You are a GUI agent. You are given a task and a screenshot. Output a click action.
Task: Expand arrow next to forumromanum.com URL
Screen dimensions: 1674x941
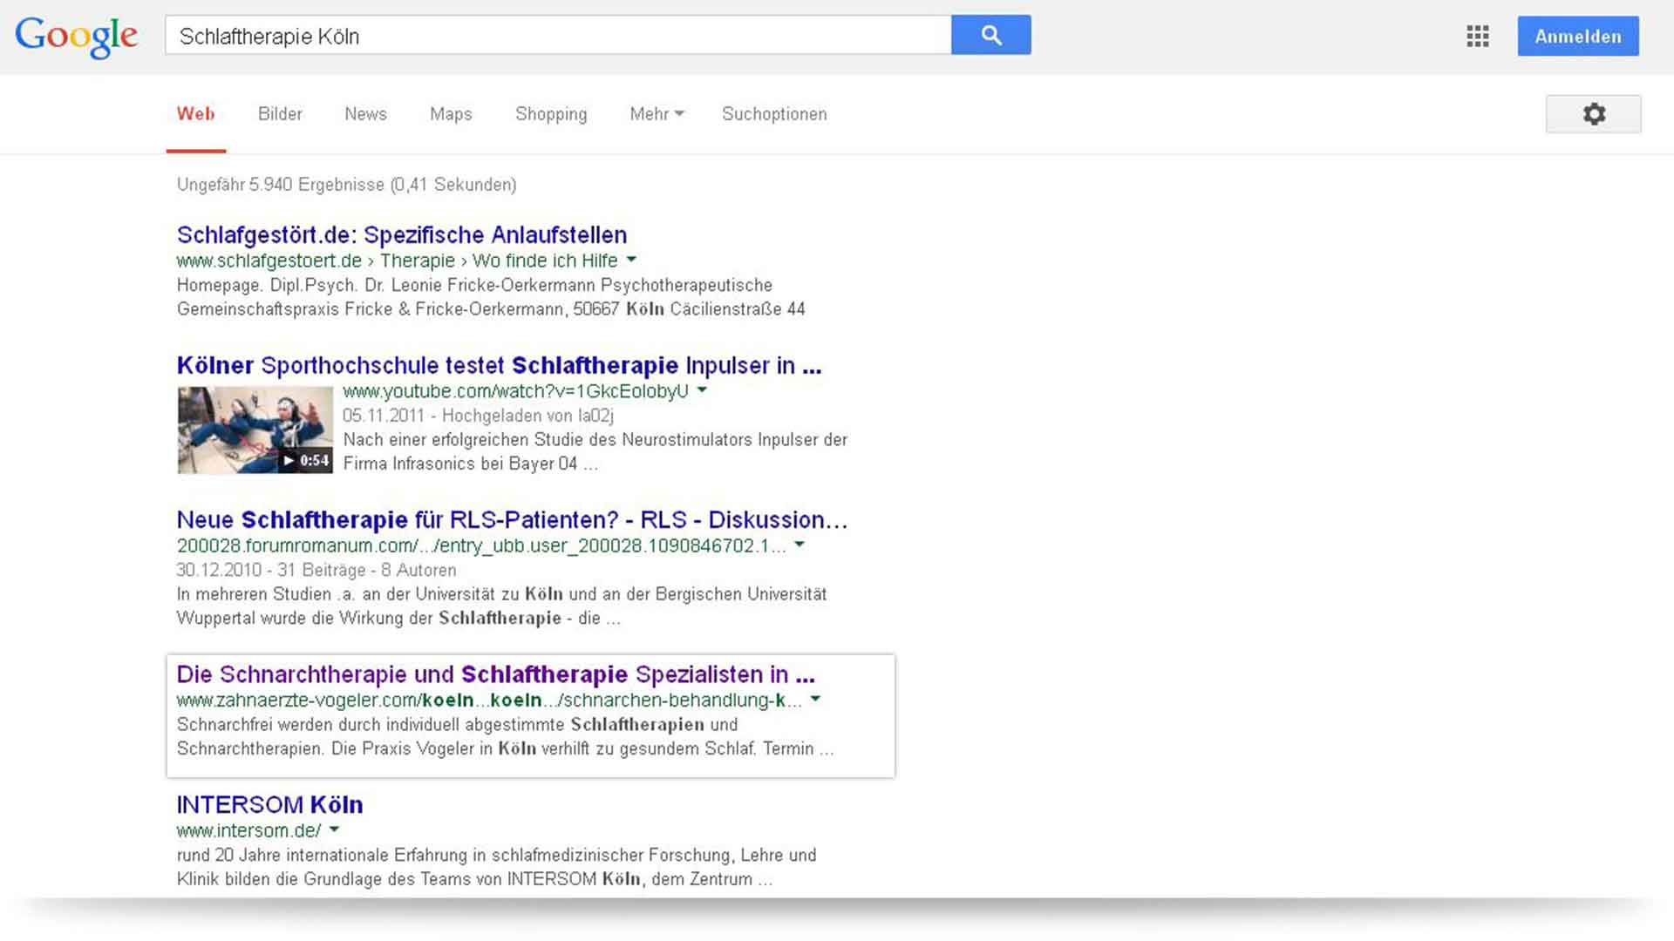(x=800, y=545)
